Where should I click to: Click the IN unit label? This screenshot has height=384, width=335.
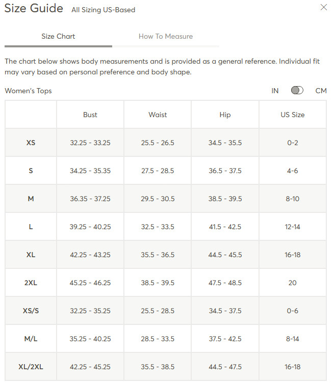coord(275,91)
